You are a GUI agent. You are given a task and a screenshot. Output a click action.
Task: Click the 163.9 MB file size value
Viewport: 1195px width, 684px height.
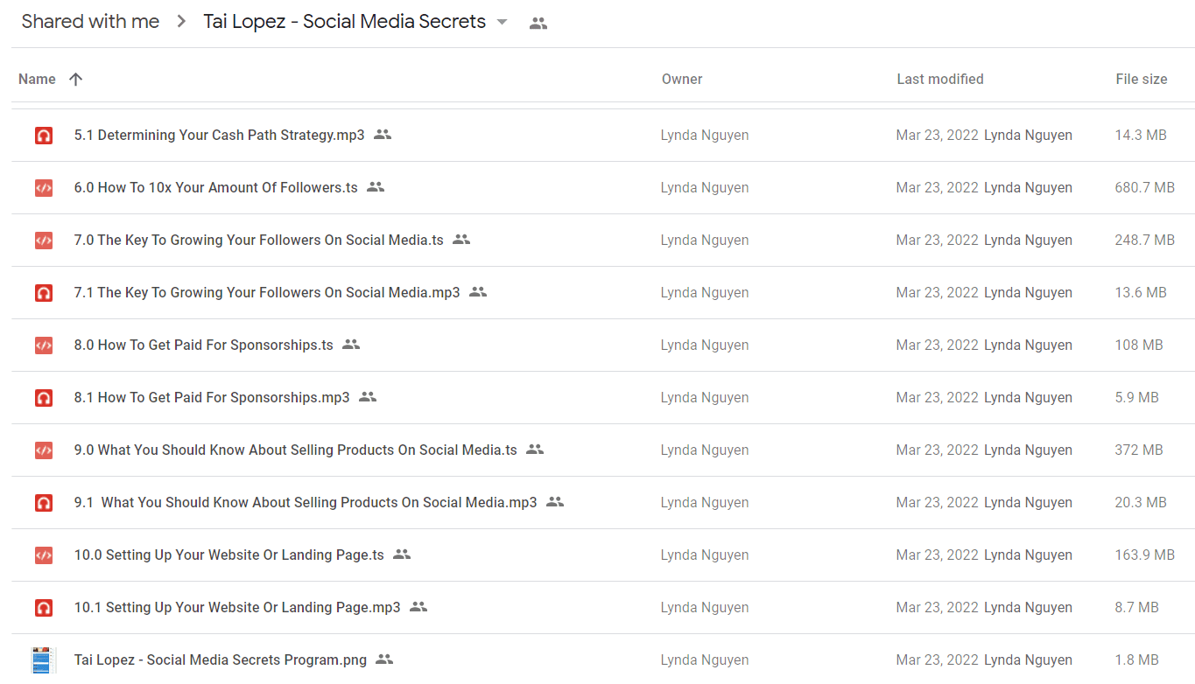(1145, 555)
